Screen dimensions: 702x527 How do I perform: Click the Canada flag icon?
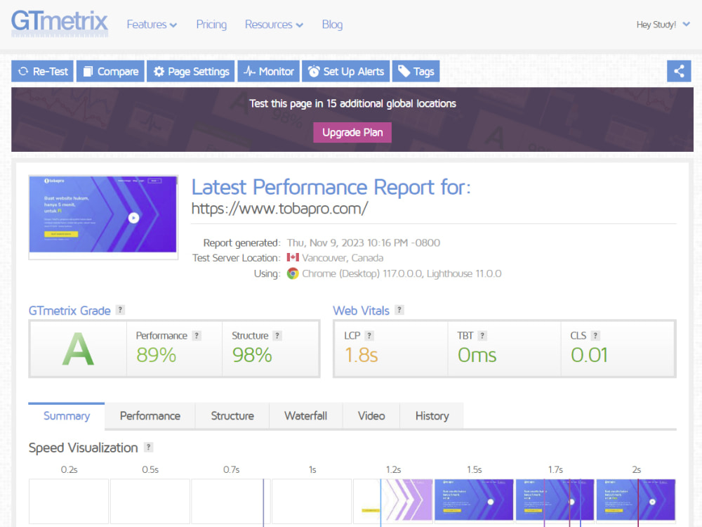click(293, 257)
